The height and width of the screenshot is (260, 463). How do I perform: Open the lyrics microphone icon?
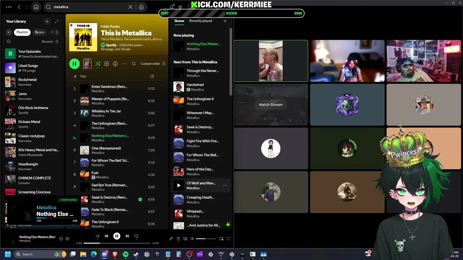click(x=171, y=239)
